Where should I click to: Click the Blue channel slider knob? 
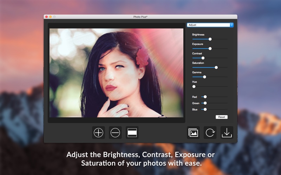[x=205, y=110]
